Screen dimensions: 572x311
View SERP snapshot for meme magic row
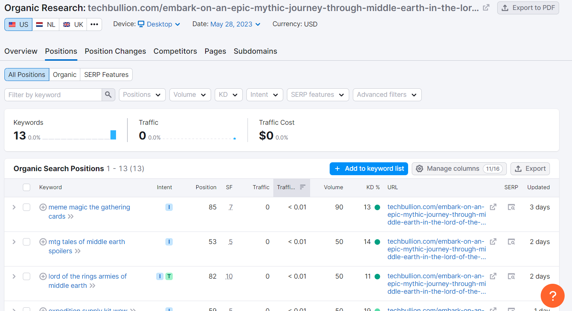click(511, 207)
